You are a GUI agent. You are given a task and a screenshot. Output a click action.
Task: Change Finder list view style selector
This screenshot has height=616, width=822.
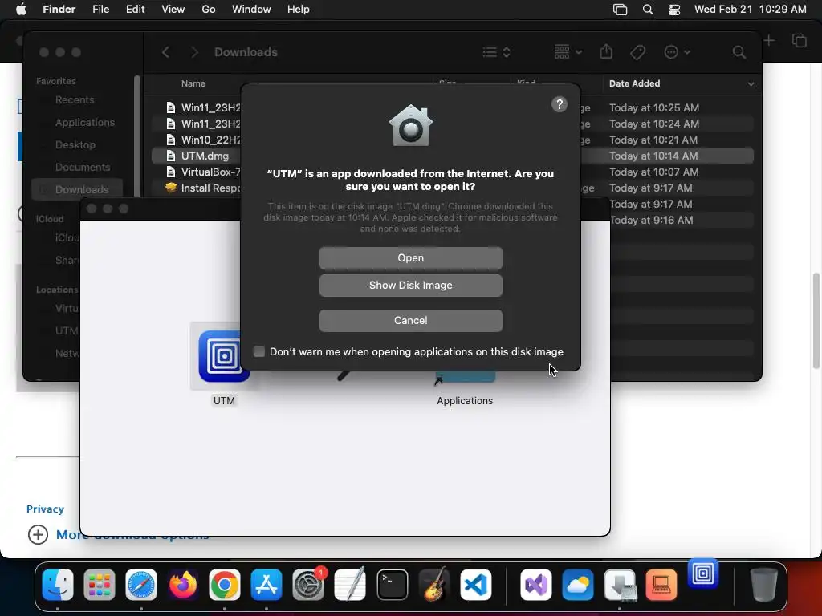496,52
